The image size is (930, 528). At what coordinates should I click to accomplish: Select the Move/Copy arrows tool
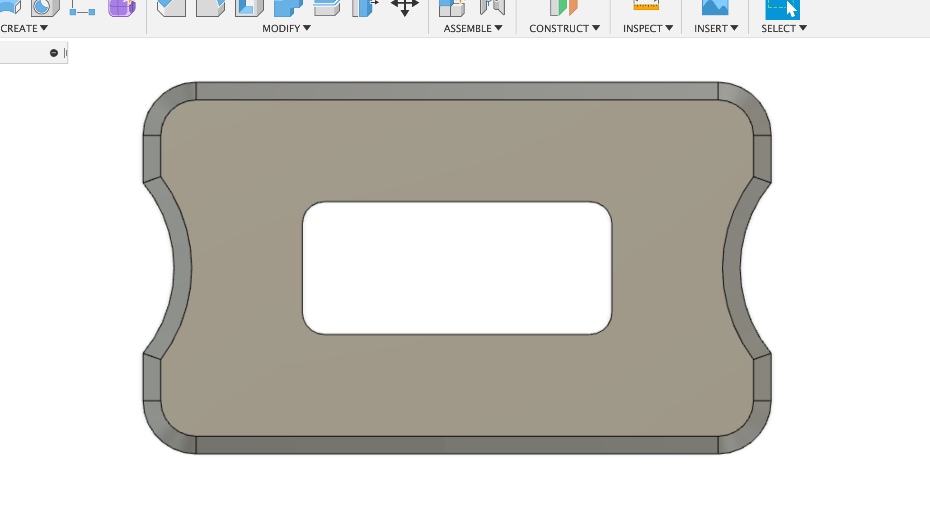[404, 8]
